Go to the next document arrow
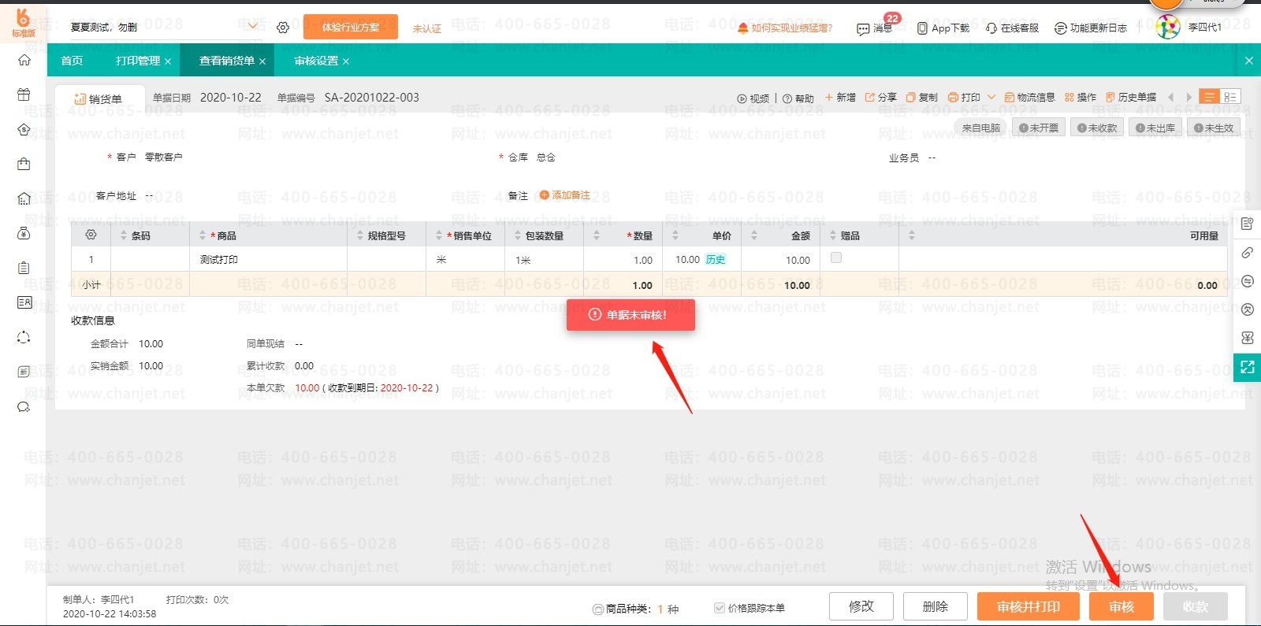 click(1189, 98)
